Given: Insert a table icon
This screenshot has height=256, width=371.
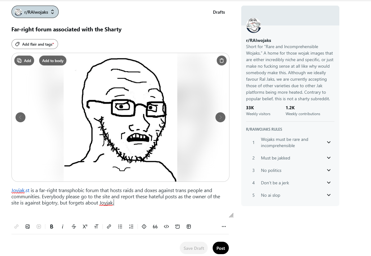Looking at the screenshot, I should tap(189, 227).
